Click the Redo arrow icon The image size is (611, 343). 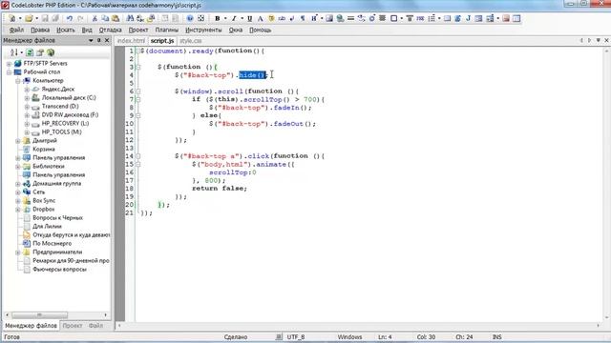coord(80,18)
